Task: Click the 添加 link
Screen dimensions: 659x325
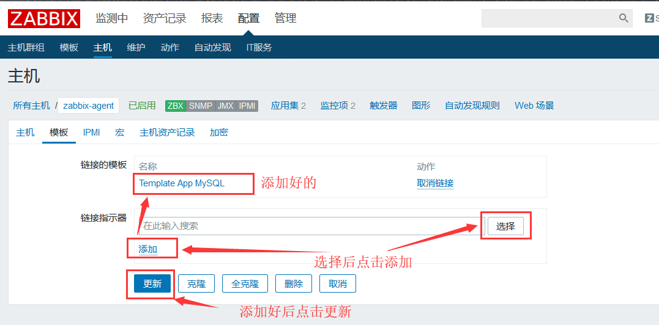Action: point(148,249)
